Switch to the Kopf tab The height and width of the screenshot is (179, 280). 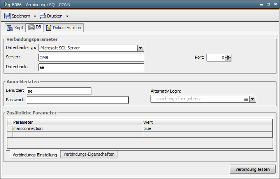(x=15, y=28)
